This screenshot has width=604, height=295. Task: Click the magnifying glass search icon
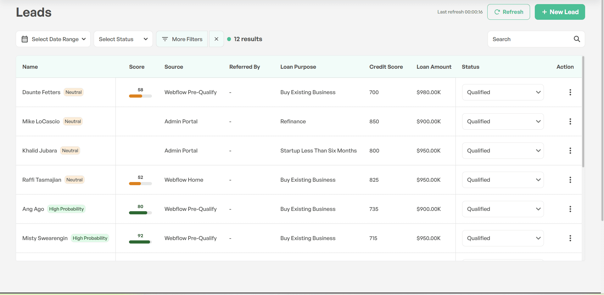pos(577,39)
